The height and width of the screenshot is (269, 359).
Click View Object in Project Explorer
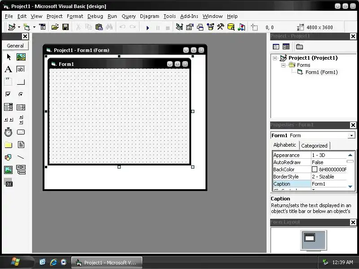click(x=286, y=47)
